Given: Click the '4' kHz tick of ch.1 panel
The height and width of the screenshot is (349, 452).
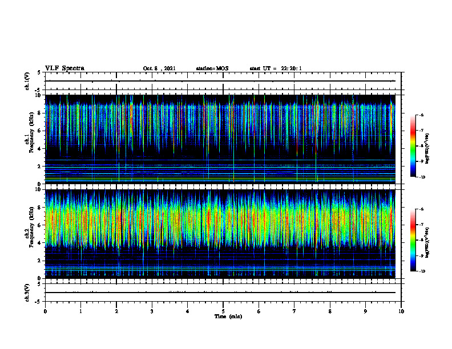Looking at the screenshot, I should 39,149.
